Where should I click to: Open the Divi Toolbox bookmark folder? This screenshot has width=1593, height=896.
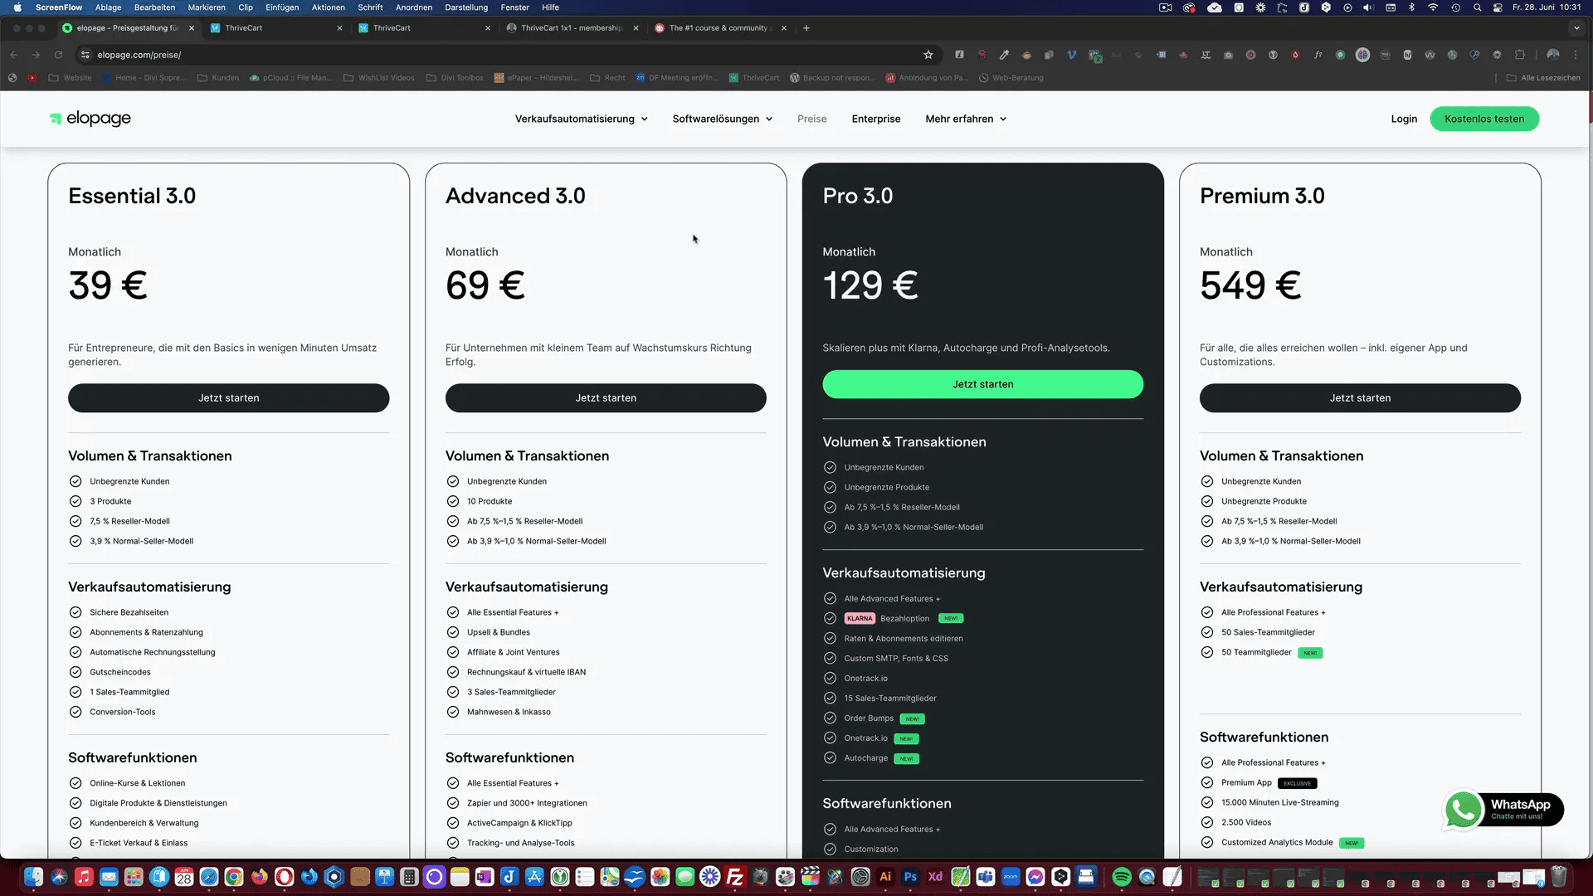[455, 78]
